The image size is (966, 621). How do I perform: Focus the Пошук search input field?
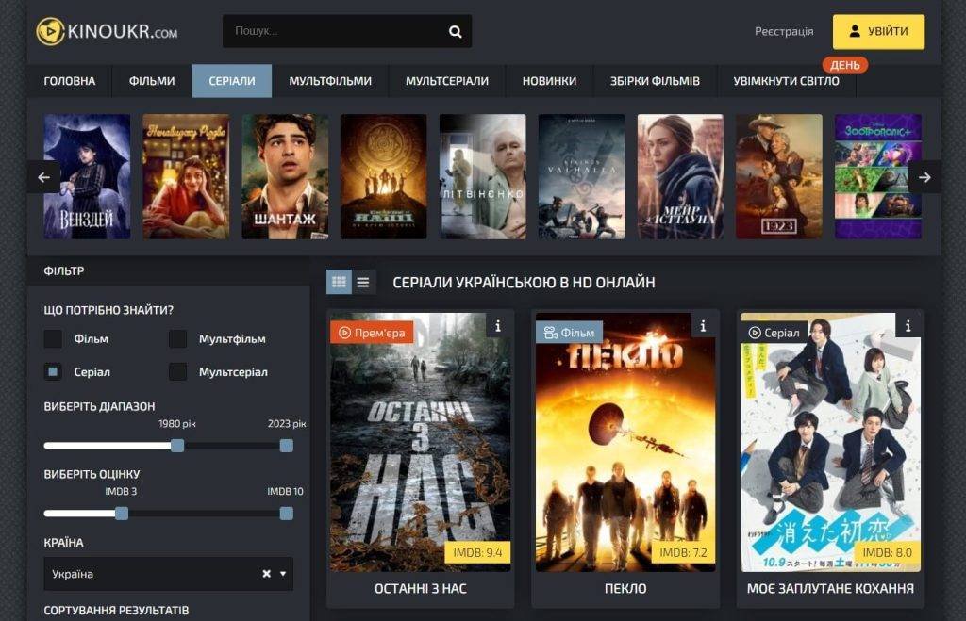tap(336, 31)
